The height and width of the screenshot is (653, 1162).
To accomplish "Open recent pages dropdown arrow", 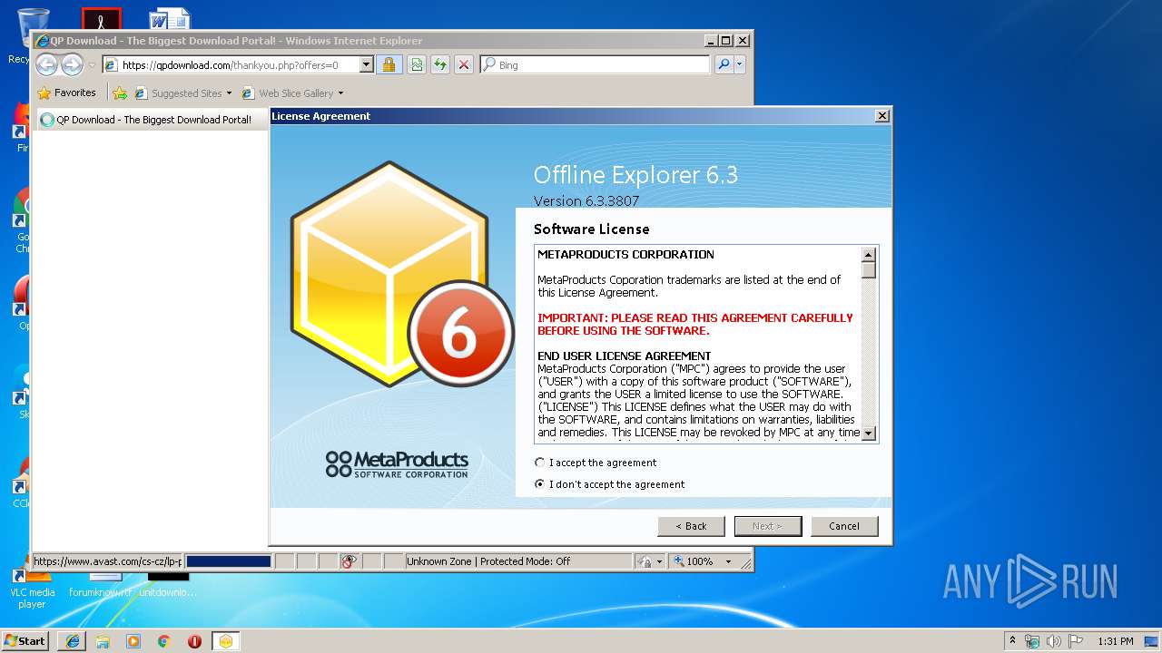I will [92, 65].
